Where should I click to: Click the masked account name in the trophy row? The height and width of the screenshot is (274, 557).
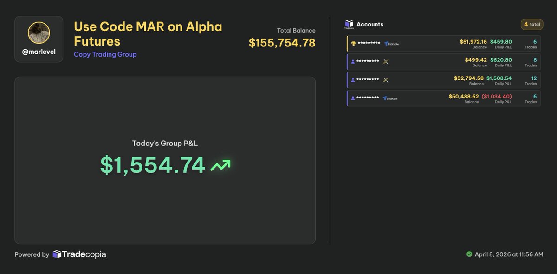[369, 44]
